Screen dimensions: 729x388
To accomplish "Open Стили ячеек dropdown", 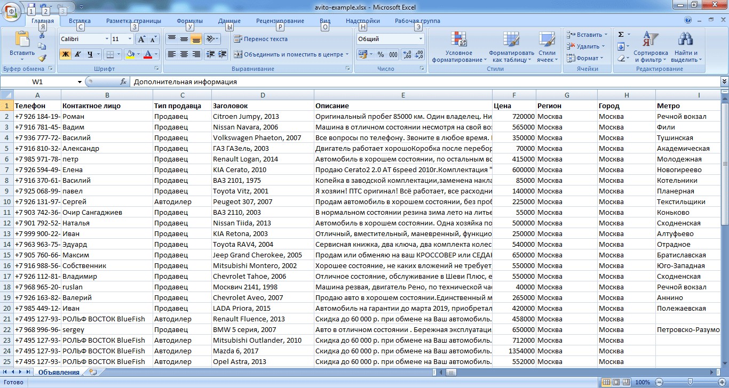I will tap(546, 46).
